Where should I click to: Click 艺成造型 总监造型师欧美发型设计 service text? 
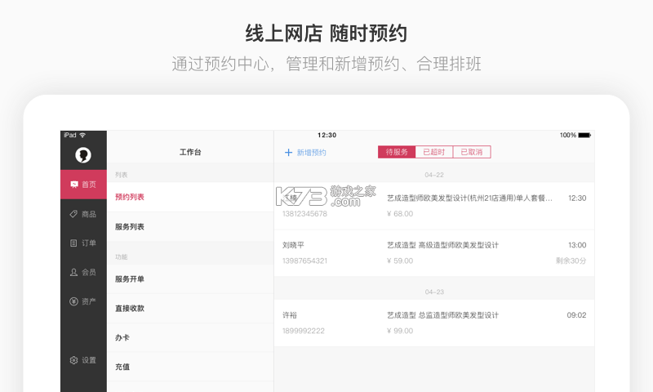point(442,315)
